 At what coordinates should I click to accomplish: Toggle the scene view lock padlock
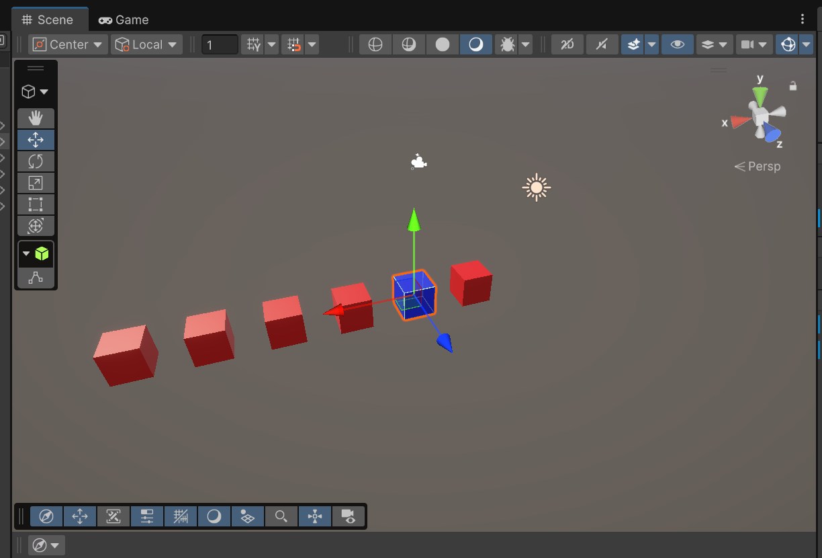(793, 85)
